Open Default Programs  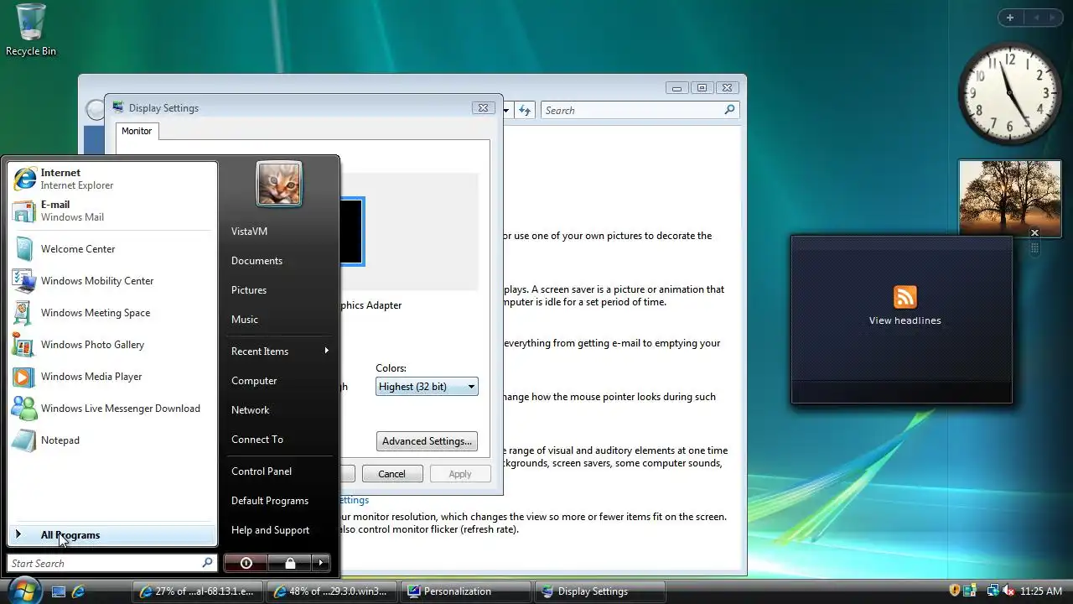(x=270, y=501)
